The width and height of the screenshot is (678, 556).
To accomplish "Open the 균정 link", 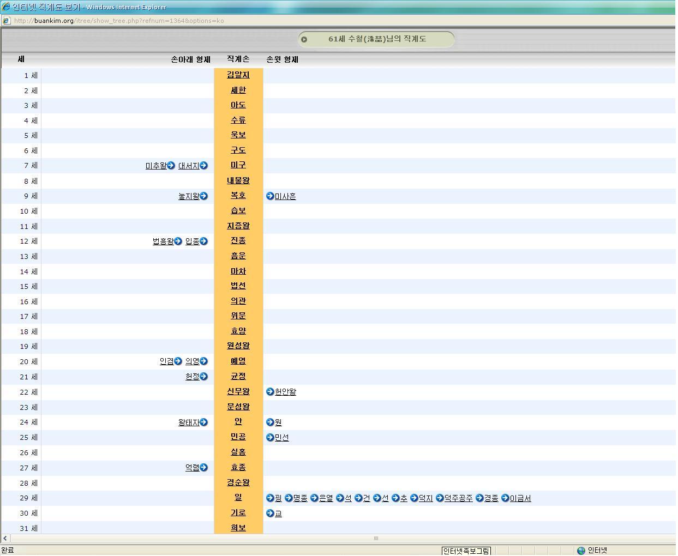I will [238, 377].
